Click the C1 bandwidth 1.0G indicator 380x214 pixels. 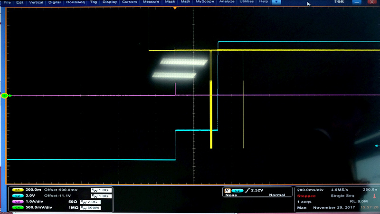click(x=101, y=190)
